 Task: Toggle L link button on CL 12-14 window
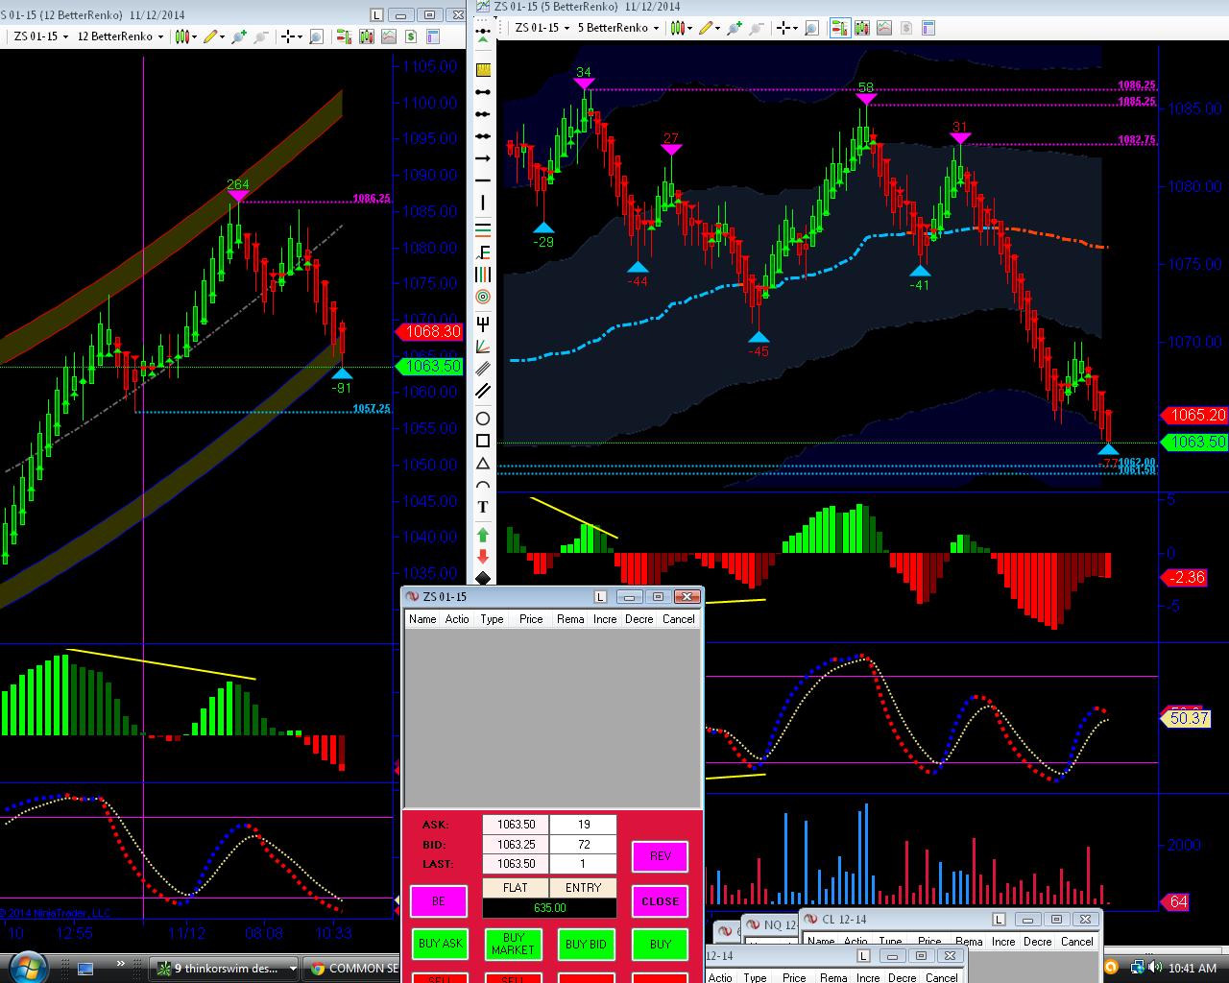pyautogui.click(x=999, y=920)
